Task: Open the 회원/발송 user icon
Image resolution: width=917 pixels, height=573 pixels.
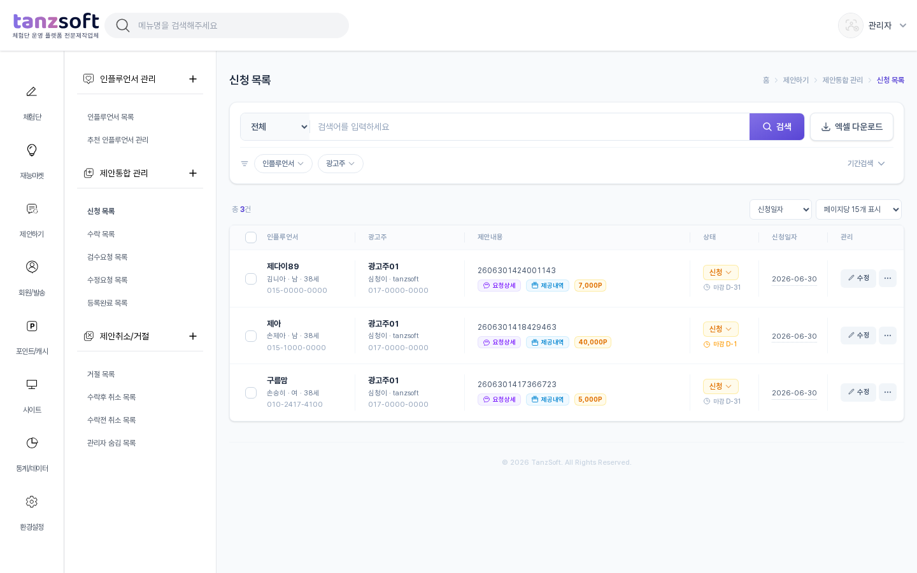Action: 32,267
